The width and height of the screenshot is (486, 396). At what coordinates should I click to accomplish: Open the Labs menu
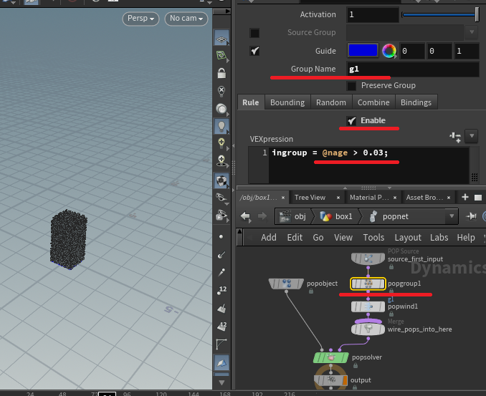(x=439, y=238)
